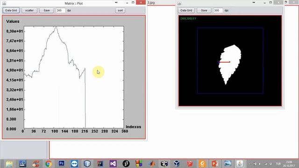Open Photoshop from taskbar

point(61,163)
